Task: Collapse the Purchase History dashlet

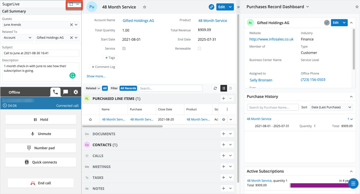Action: 351,97
